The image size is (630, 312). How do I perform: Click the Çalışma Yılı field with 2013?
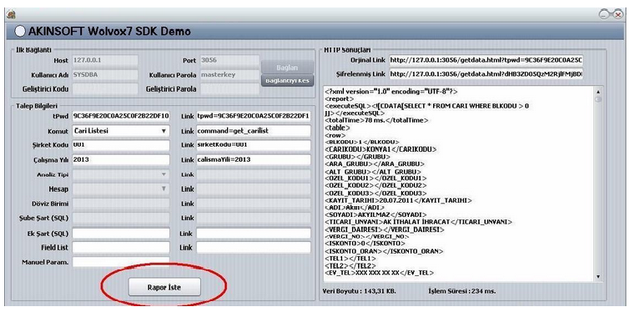click(x=121, y=159)
